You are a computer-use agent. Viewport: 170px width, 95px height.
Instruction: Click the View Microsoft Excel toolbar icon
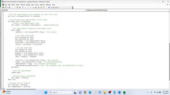point(3,7)
